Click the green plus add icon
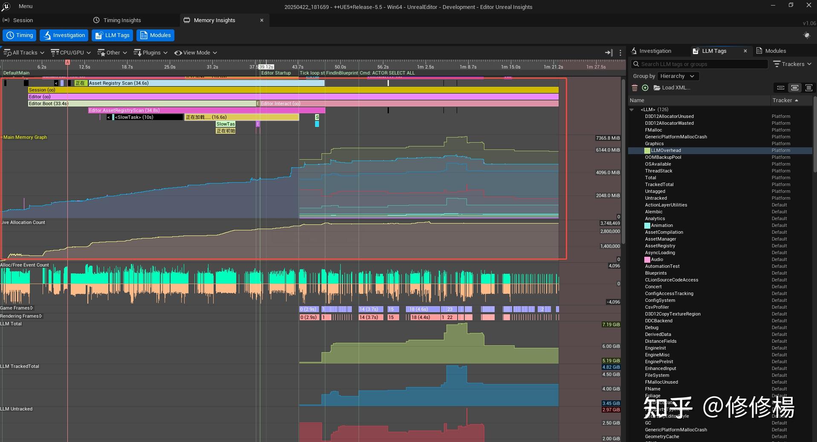The width and height of the screenshot is (817, 442). [645, 88]
